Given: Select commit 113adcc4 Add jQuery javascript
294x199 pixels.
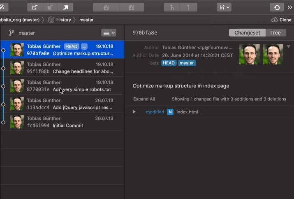Looking at the screenshot, I should (x=63, y=104).
